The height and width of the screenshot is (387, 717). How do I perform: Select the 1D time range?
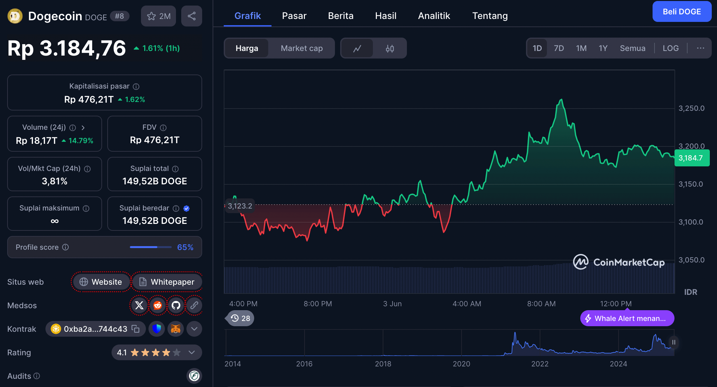pos(537,48)
